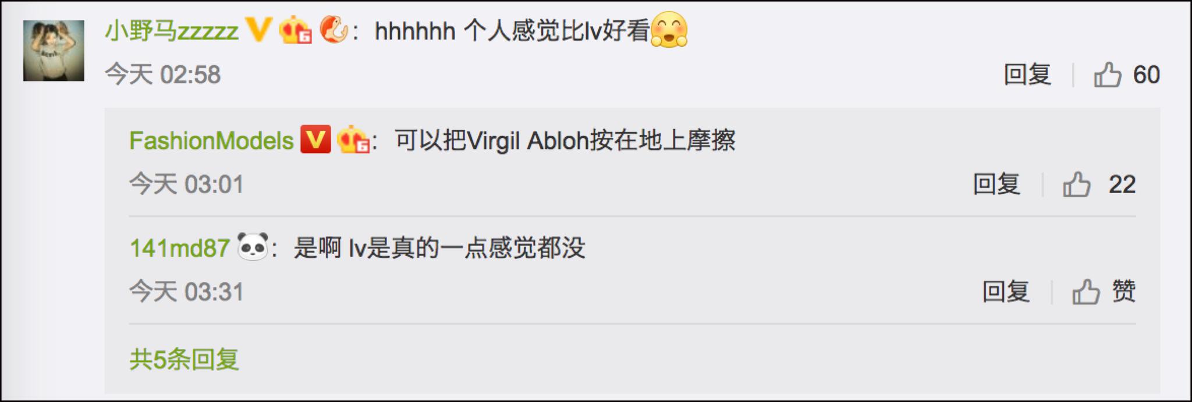Click the orange V badge beside 小野马zzzzz
This screenshot has width=1192, height=402.
tap(258, 29)
